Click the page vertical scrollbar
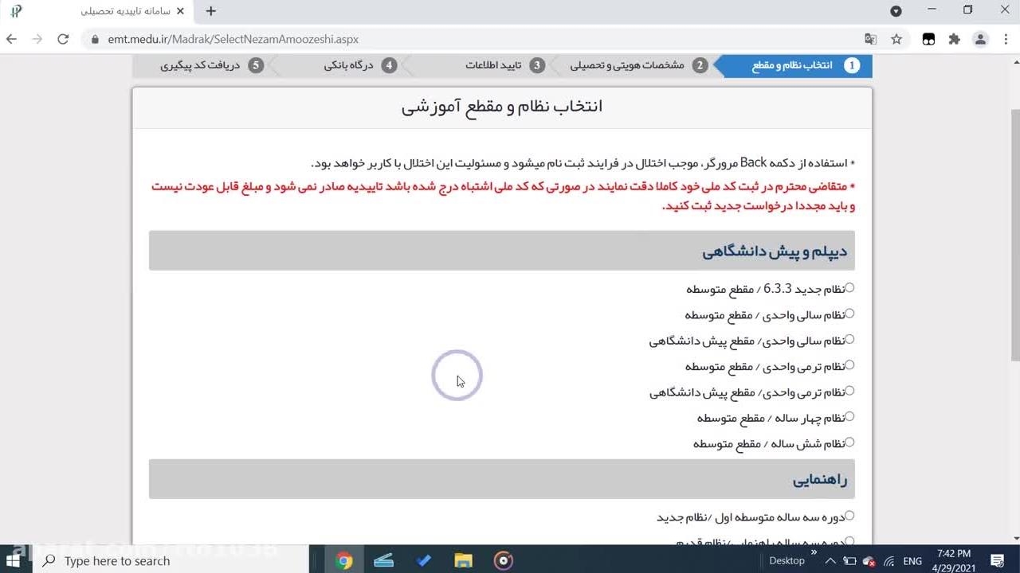This screenshot has width=1020, height=573. 1014,239
